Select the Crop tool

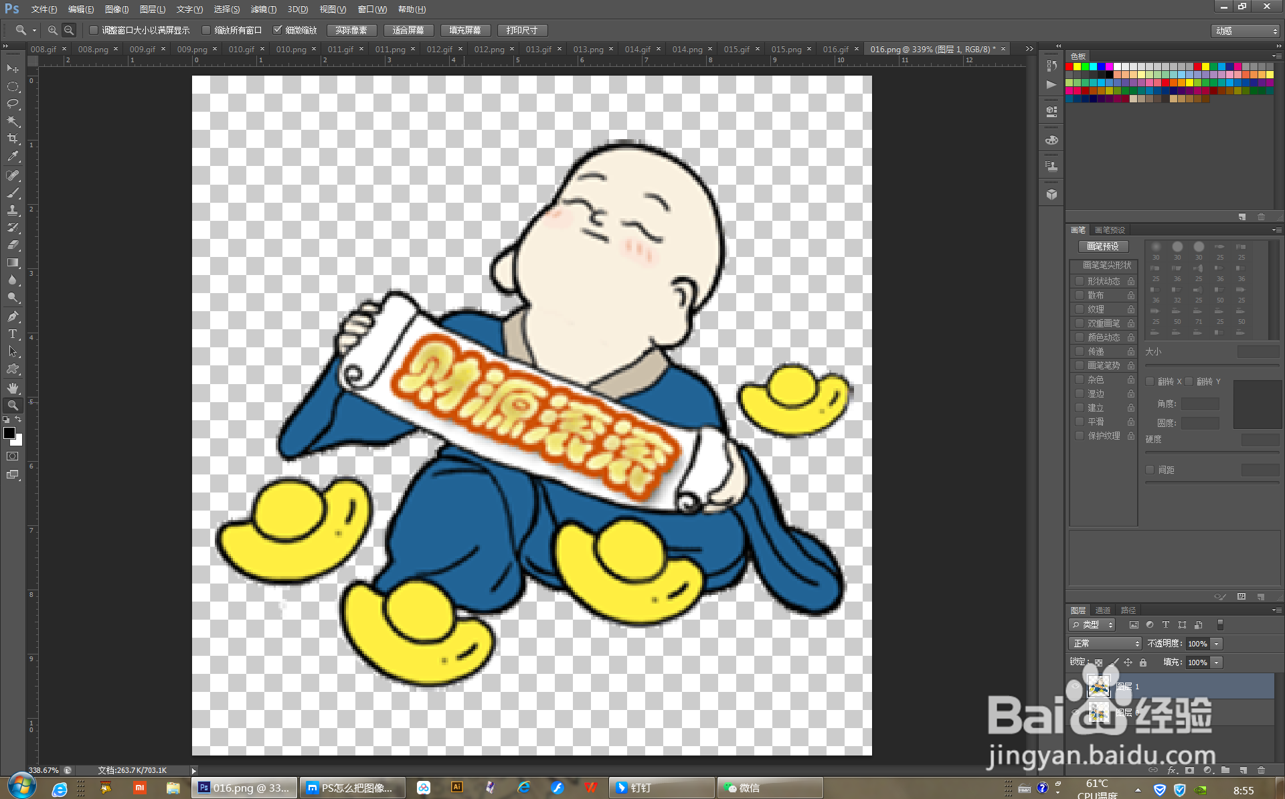tap(13, 139)
